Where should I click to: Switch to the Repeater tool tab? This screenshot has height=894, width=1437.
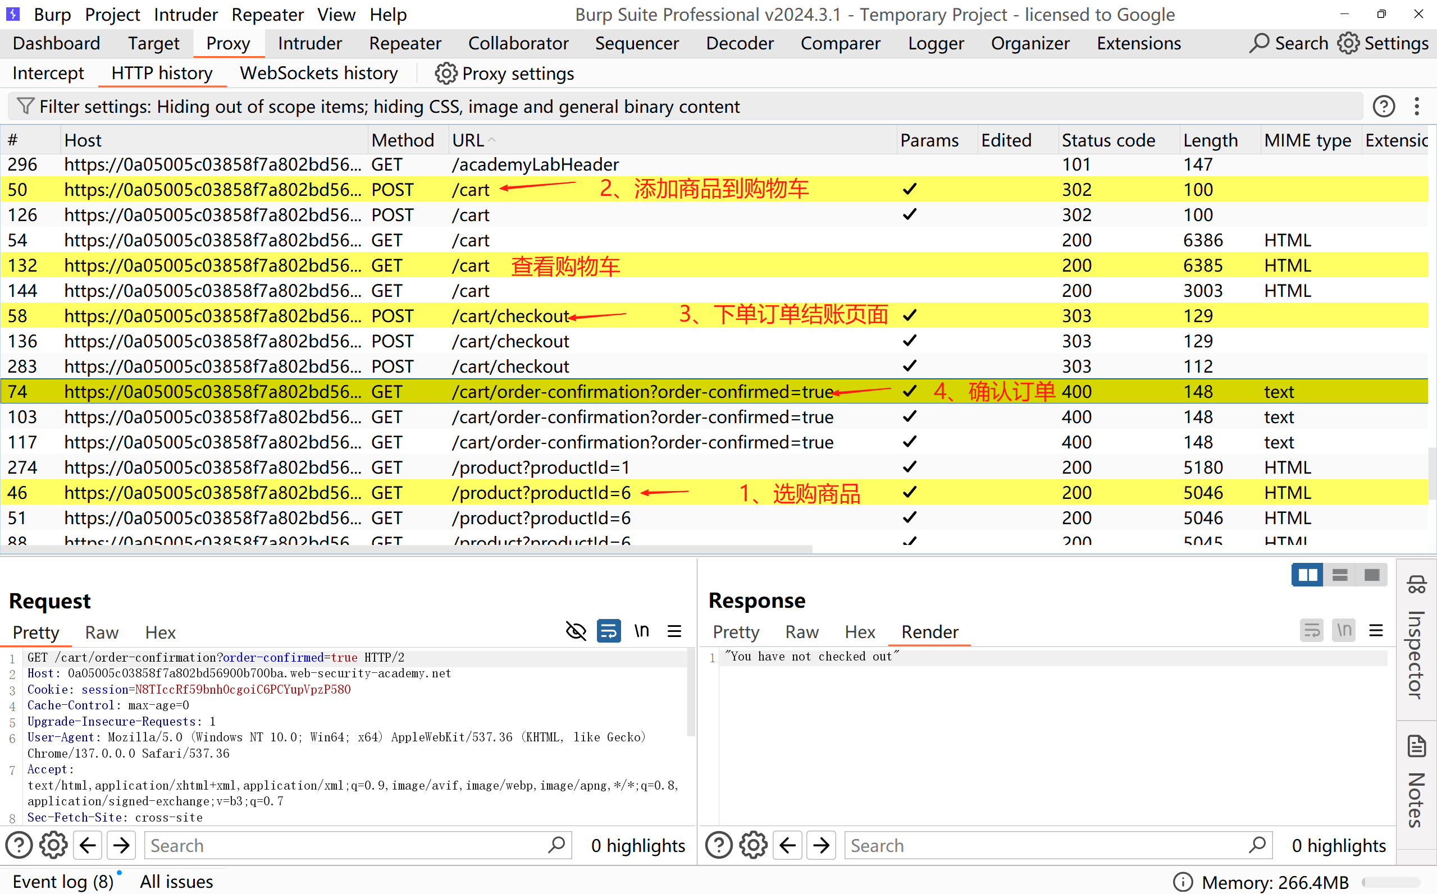(405, 44)
